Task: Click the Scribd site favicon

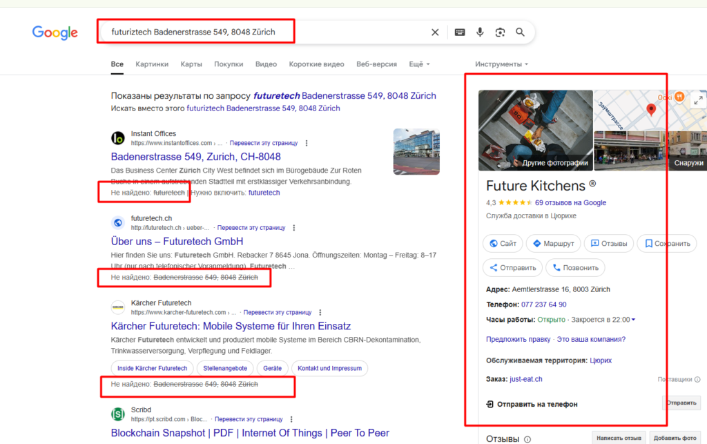Action: [117, 414]
